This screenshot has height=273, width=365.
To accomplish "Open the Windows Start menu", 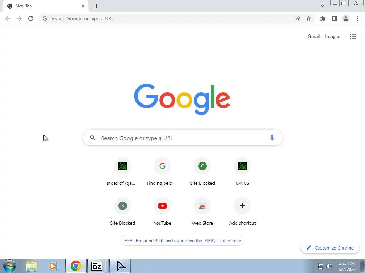I will [x=10, y=266].
